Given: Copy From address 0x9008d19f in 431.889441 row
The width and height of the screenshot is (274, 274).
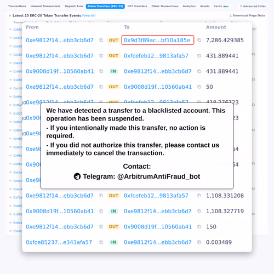Looking at the screenshot, I should coord(101,71).
